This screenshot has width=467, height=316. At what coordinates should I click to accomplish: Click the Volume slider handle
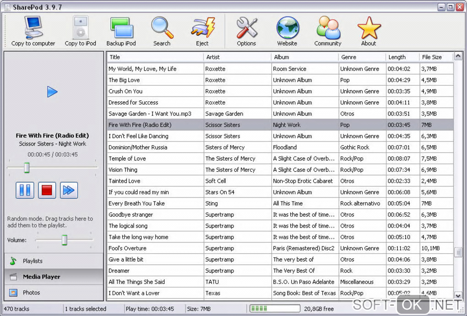tap(65, 240)
